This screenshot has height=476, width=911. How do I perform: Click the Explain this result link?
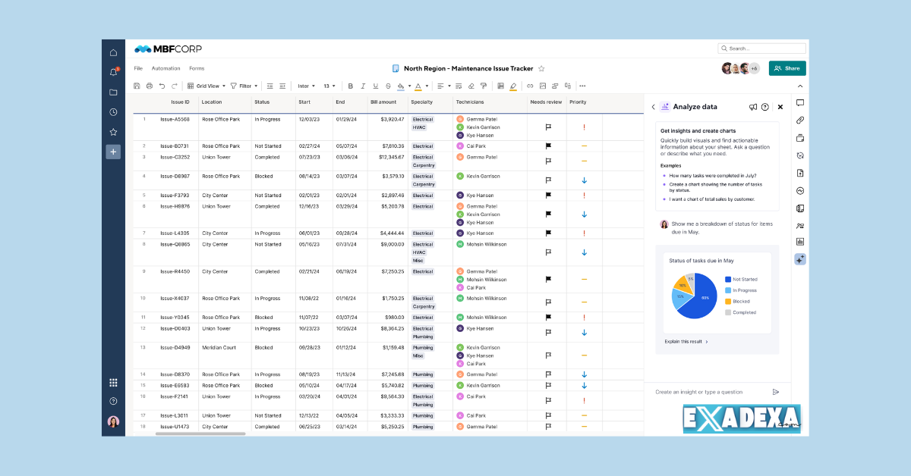[685, 341]
